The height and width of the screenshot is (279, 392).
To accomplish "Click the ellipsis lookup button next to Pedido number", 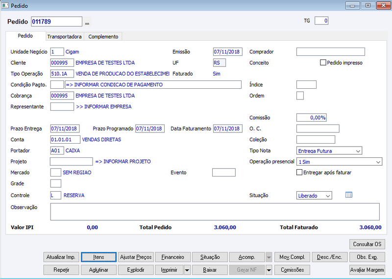I will (87, 22).
